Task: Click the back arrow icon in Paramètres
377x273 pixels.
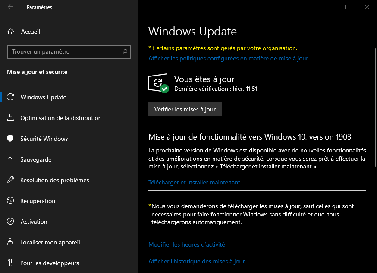Action: [x=10, y=7]
